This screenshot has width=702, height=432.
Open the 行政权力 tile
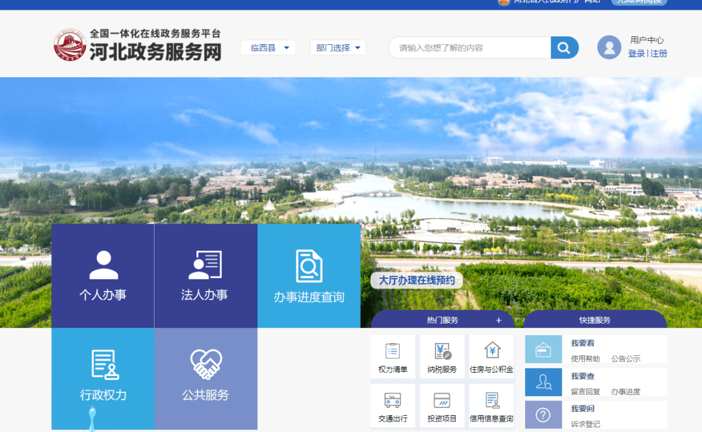(x=103, y=379)
